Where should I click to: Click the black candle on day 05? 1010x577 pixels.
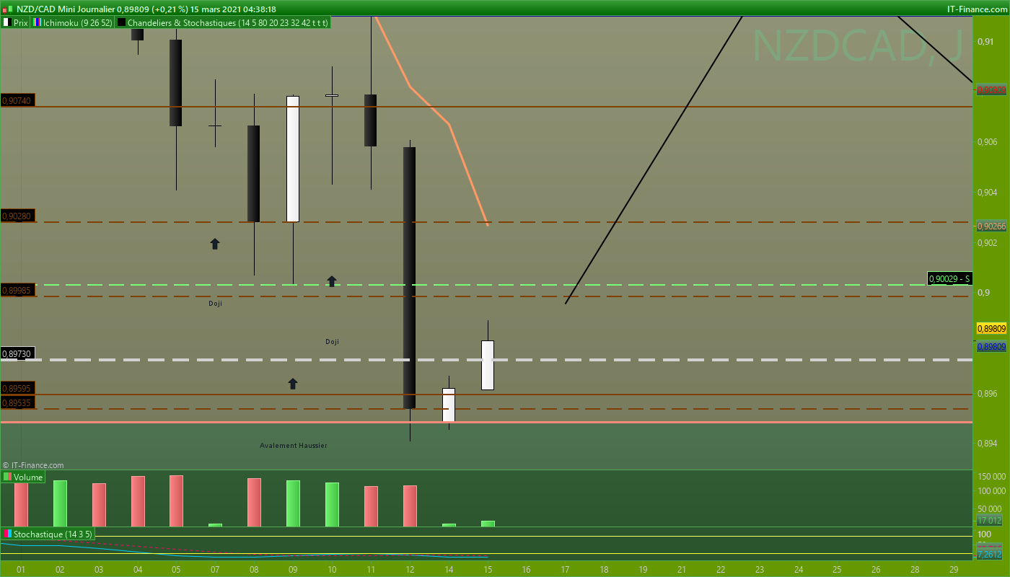(x=175, y=83)
